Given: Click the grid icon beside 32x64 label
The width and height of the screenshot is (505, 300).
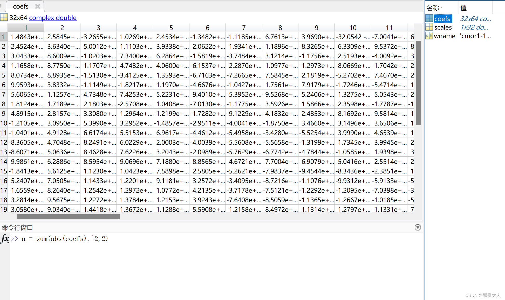Looking at the screenshot, I should coord(4,17).
